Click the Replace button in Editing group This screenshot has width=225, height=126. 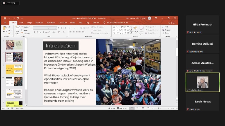(167, 30)
